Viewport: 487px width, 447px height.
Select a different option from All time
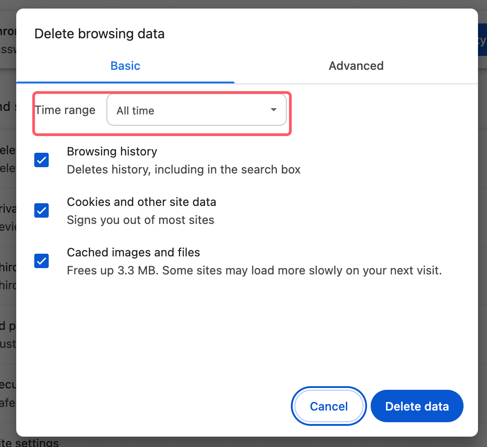[x=197, y=109]
